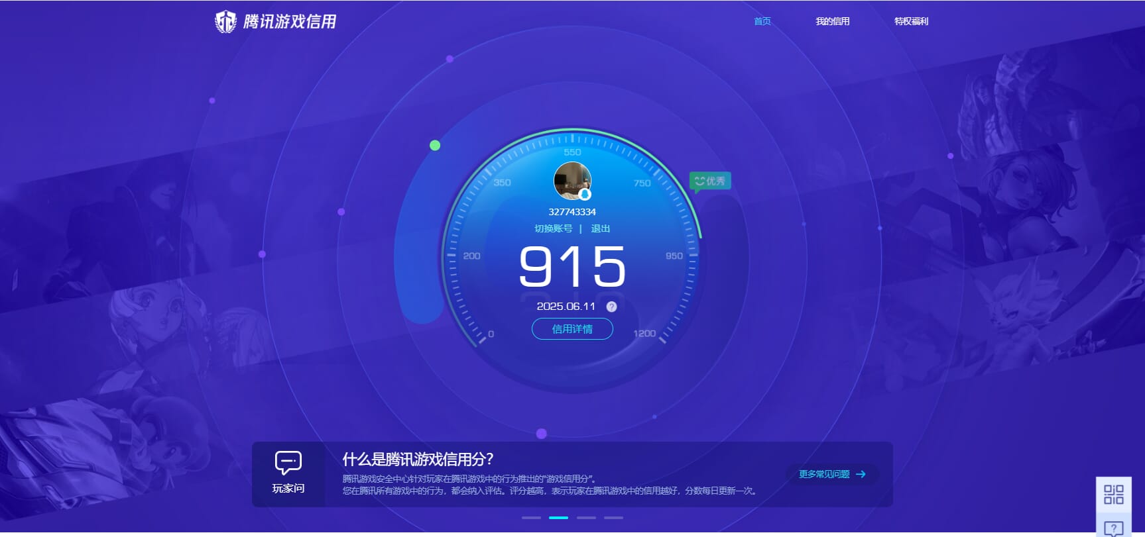Click the 550 gauge label
This screenshot has width=1145, height=537.
pos(572,152)
